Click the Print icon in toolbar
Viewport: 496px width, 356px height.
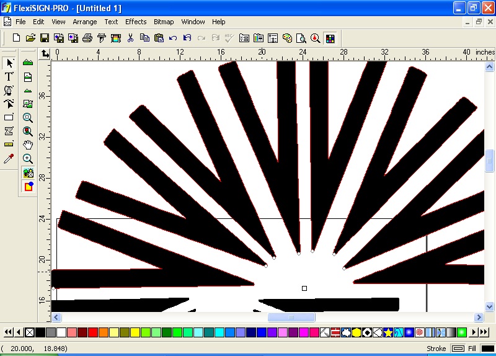click(87, 38)
